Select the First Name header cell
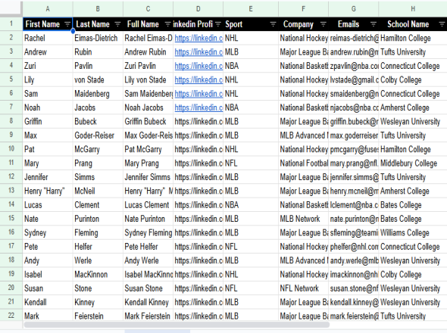 48,24
